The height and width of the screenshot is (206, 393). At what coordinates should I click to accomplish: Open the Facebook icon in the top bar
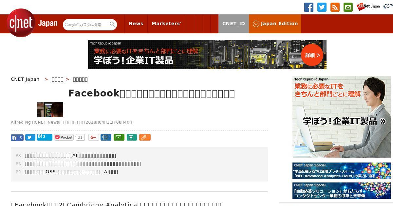309,7
